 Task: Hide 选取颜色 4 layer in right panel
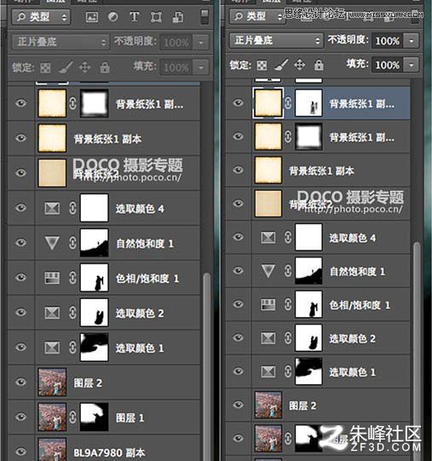coord(238,237)
